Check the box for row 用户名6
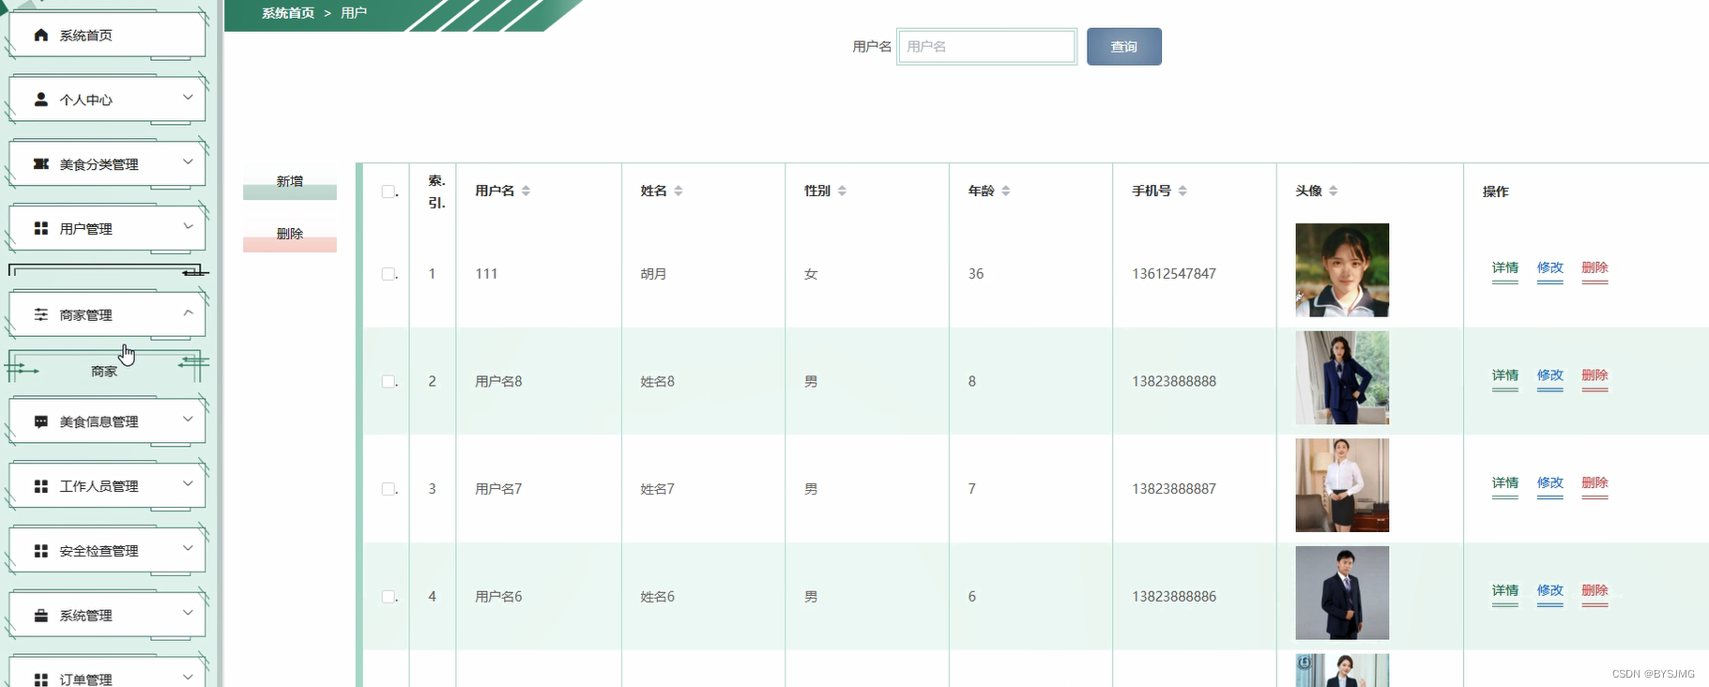 pyautogui.click(x=389, y=596)
